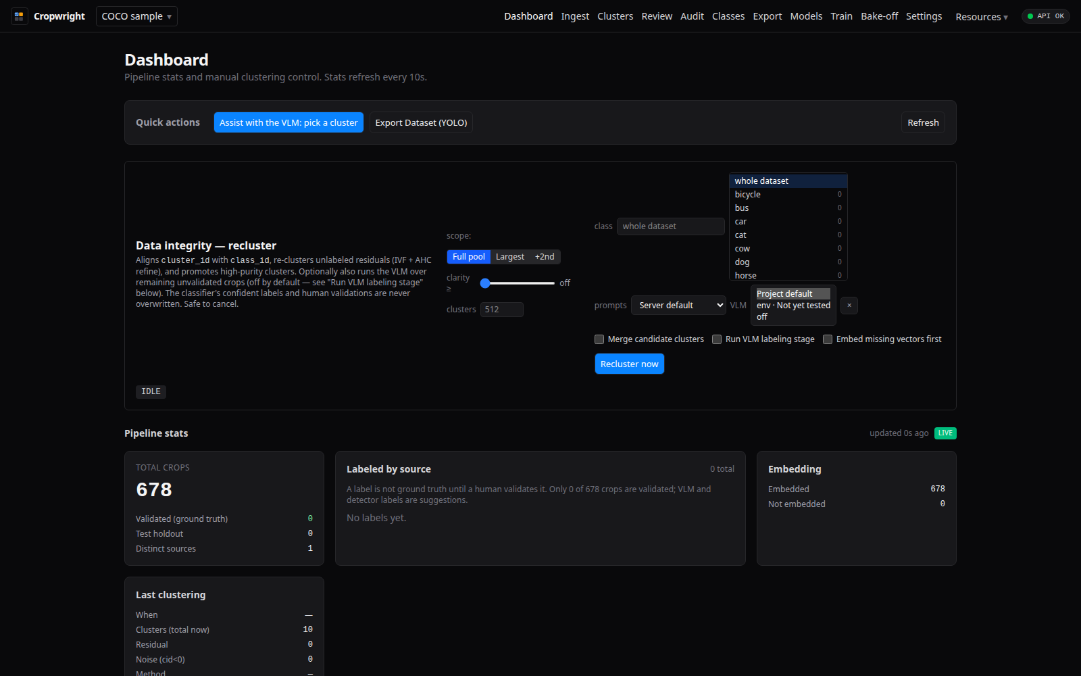The image size is (1081, 676).
Task: Click the Dashboard nav item
Action: [528, 16]
